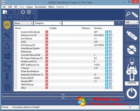Screen dimensions: 140x111
Task: Click the Test ISO toolbar icon
Action: (x=29, y=12)
